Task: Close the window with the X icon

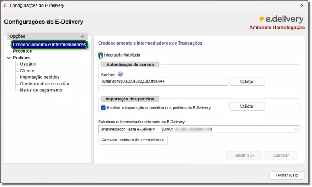Action: point(302,5)
